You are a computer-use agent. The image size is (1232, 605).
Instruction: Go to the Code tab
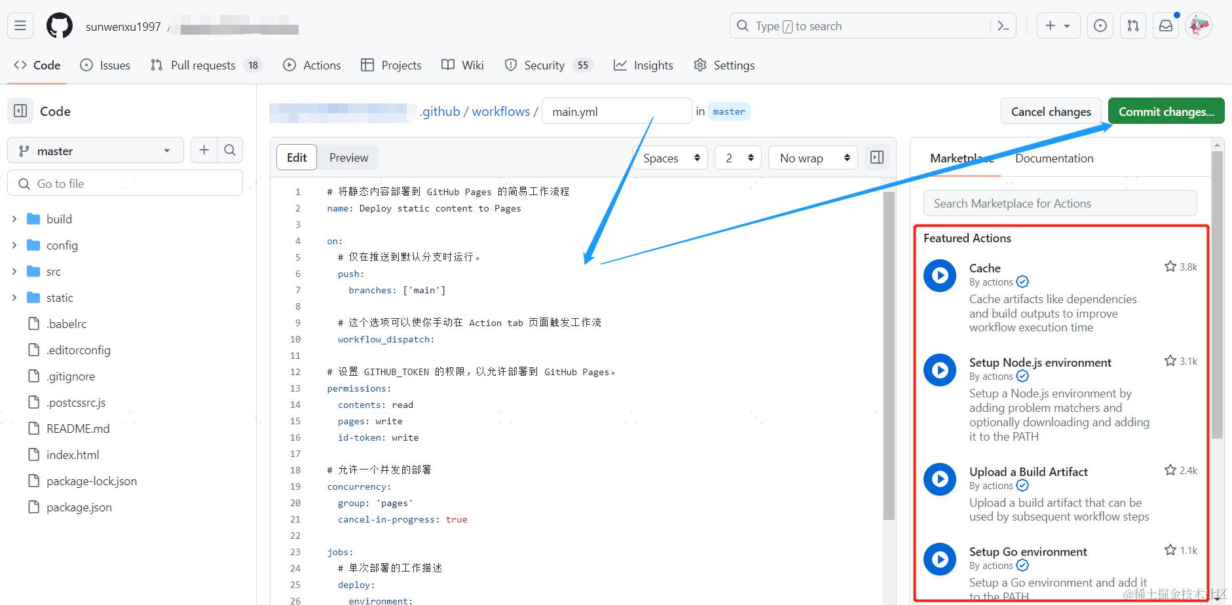[37, 65]
